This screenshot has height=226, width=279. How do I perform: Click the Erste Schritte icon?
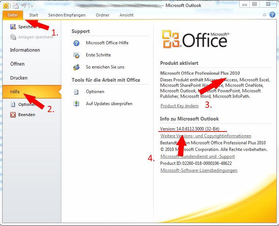click(x=76, y=55)
